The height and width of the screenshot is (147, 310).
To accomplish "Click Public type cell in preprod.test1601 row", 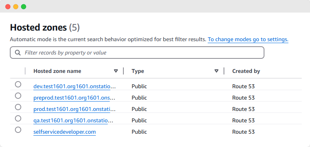I will [139, 98].
